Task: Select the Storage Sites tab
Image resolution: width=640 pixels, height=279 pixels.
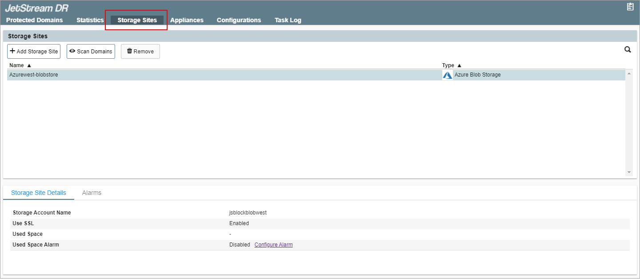Action: point(137,20)
